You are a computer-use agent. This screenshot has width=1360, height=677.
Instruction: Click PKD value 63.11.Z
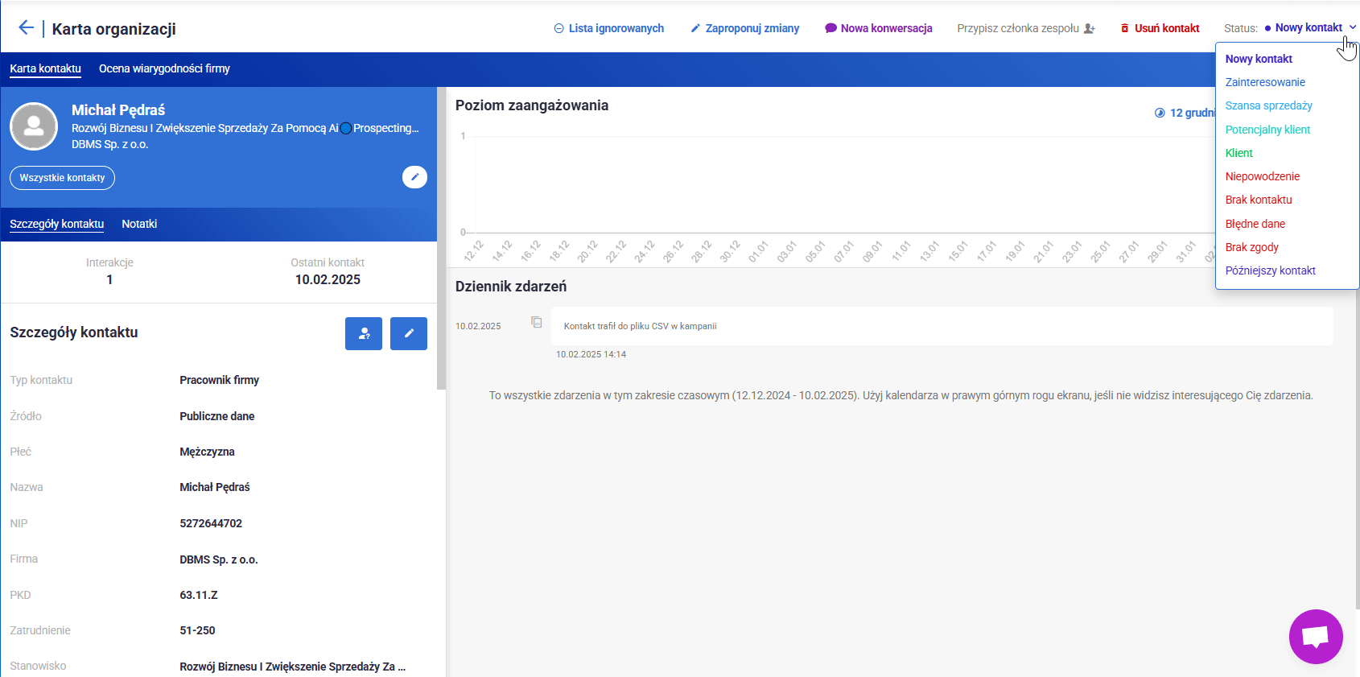pos(199,595)
